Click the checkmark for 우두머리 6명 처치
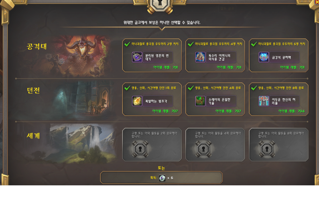Screen dimensions: 319x213 point(254,44)
